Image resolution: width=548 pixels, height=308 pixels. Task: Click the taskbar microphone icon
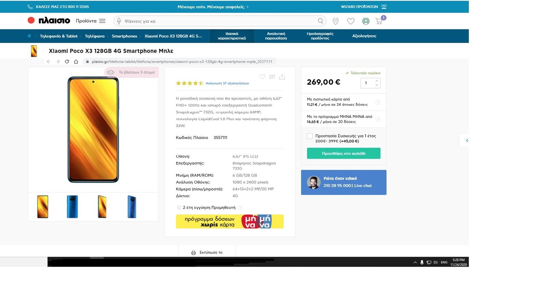(422, 262)
